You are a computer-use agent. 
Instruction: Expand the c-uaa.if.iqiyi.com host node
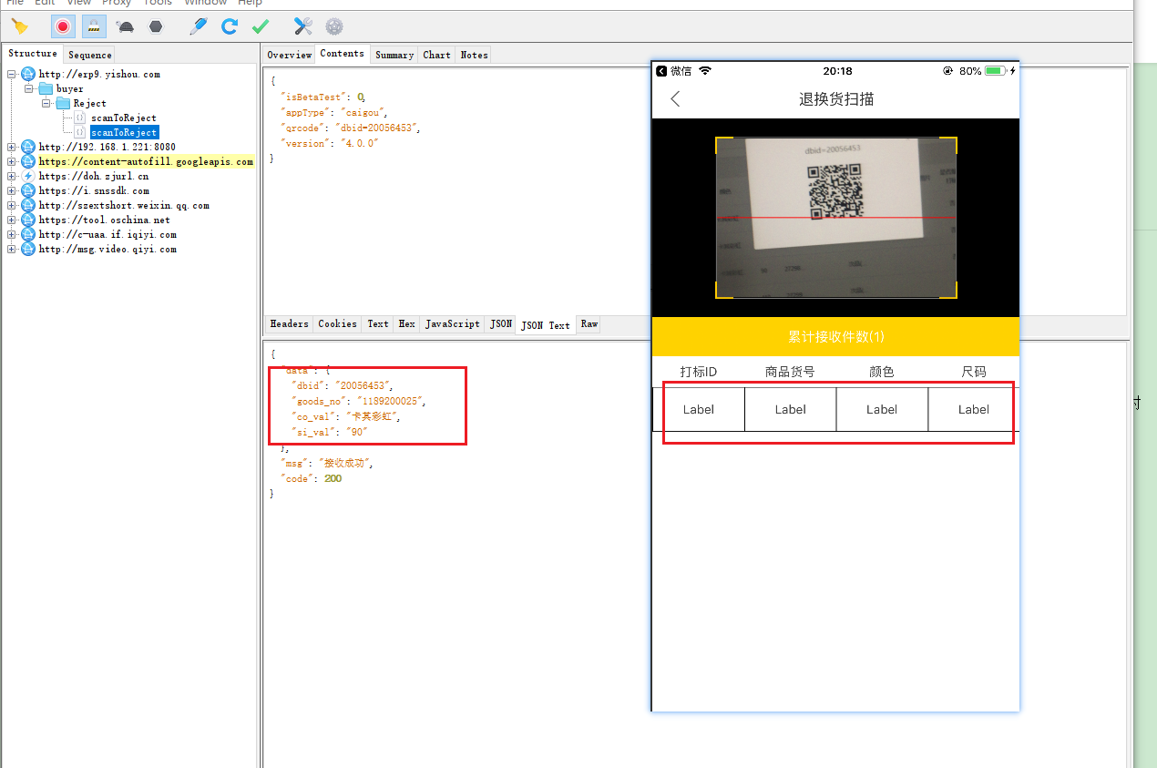point(11,235)
